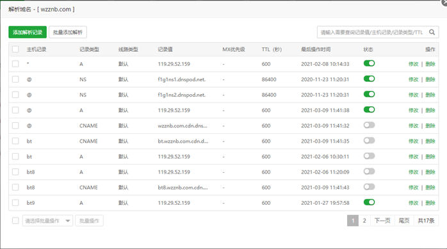Click 删除 for bt8 CNAME record
The image size is (447, 249).
430,188
